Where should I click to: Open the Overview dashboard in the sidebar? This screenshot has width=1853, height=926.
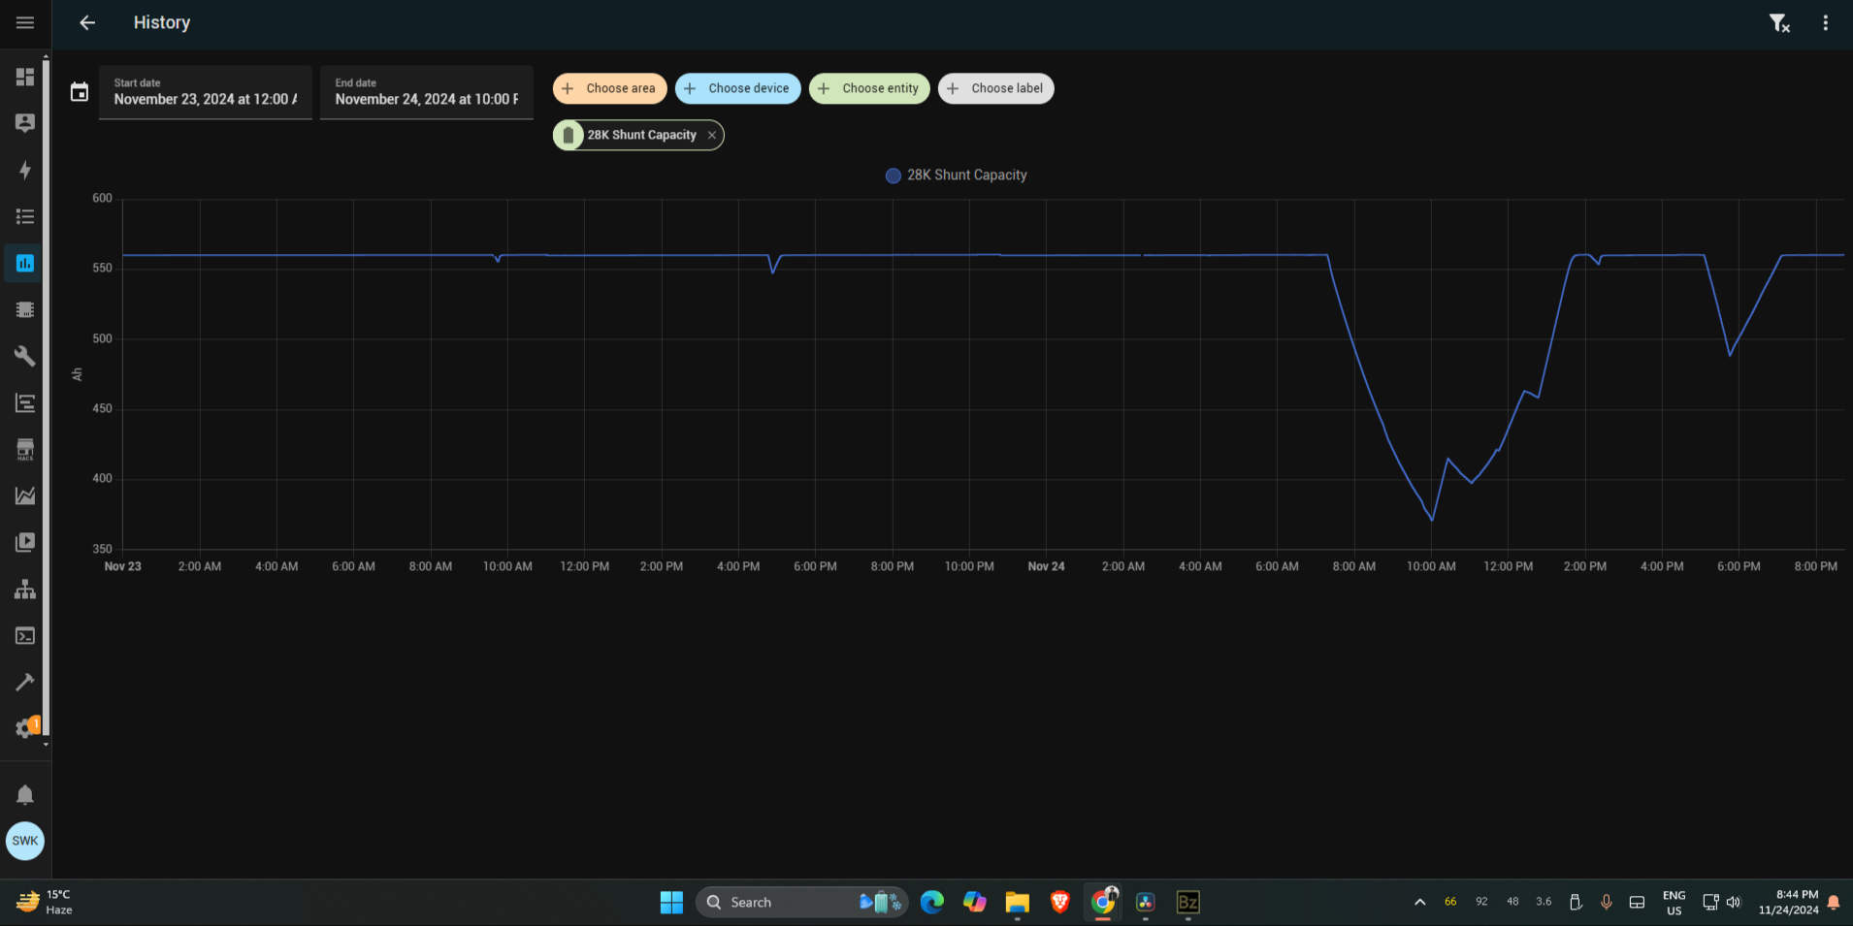click(x=25, y=77)
